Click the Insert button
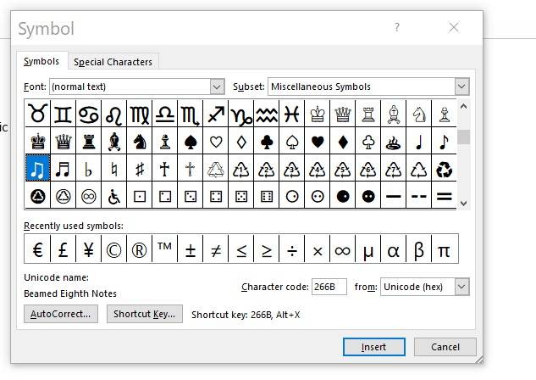 pyautogui.click(x=373, y=347)
